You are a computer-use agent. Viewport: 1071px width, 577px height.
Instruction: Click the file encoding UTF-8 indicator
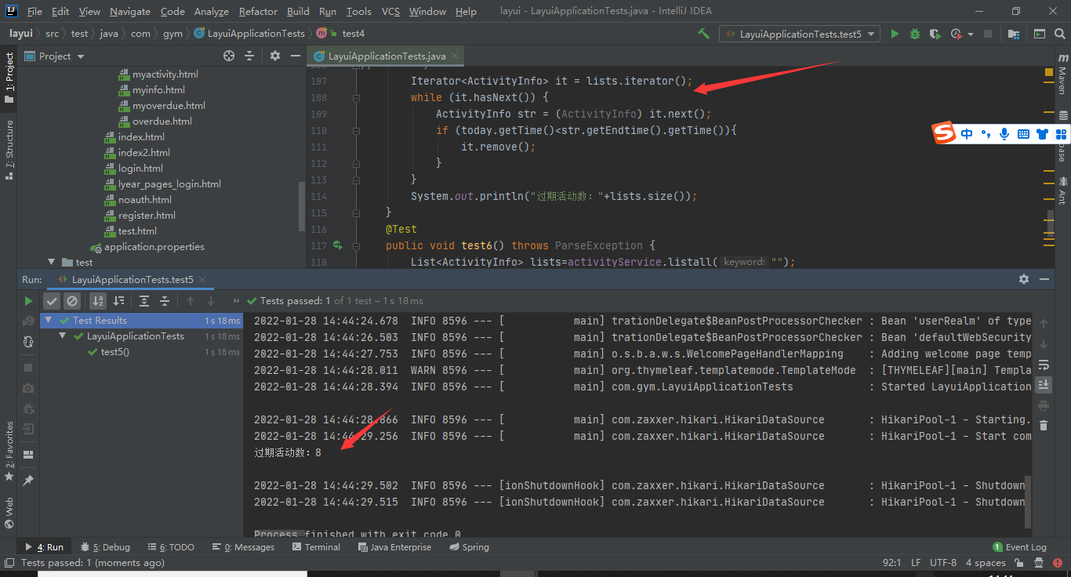tap(943, 563)
